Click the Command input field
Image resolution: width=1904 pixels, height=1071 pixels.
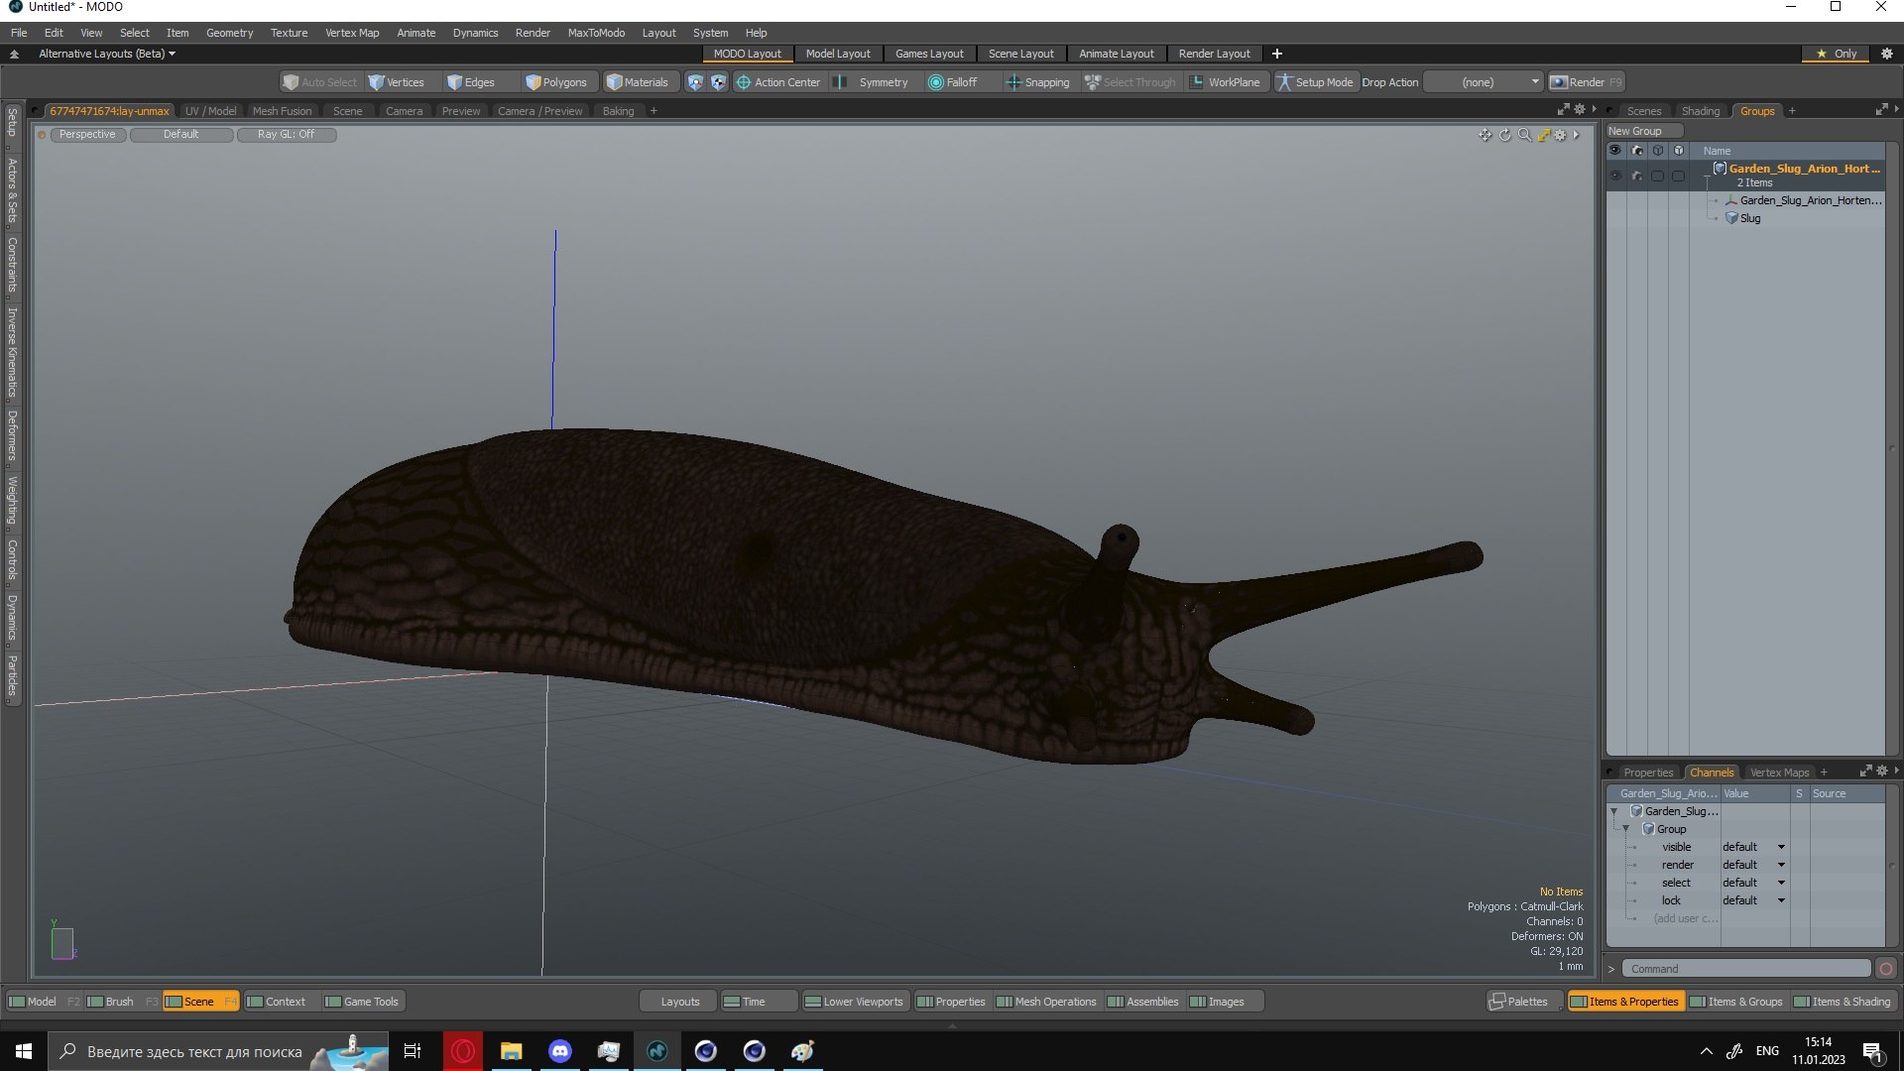pyautogui.click(x=1748, y=969)
